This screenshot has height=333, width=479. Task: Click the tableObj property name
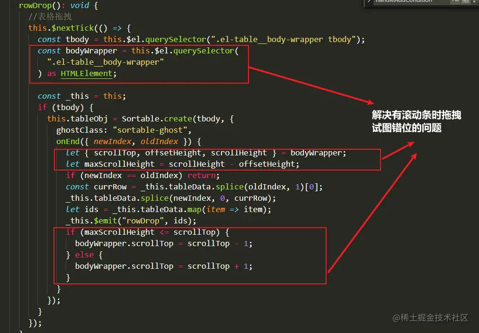(x=89, y=119)
